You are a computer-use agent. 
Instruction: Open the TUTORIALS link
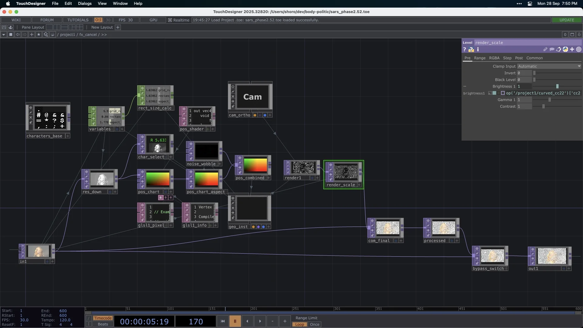[78, 20]
